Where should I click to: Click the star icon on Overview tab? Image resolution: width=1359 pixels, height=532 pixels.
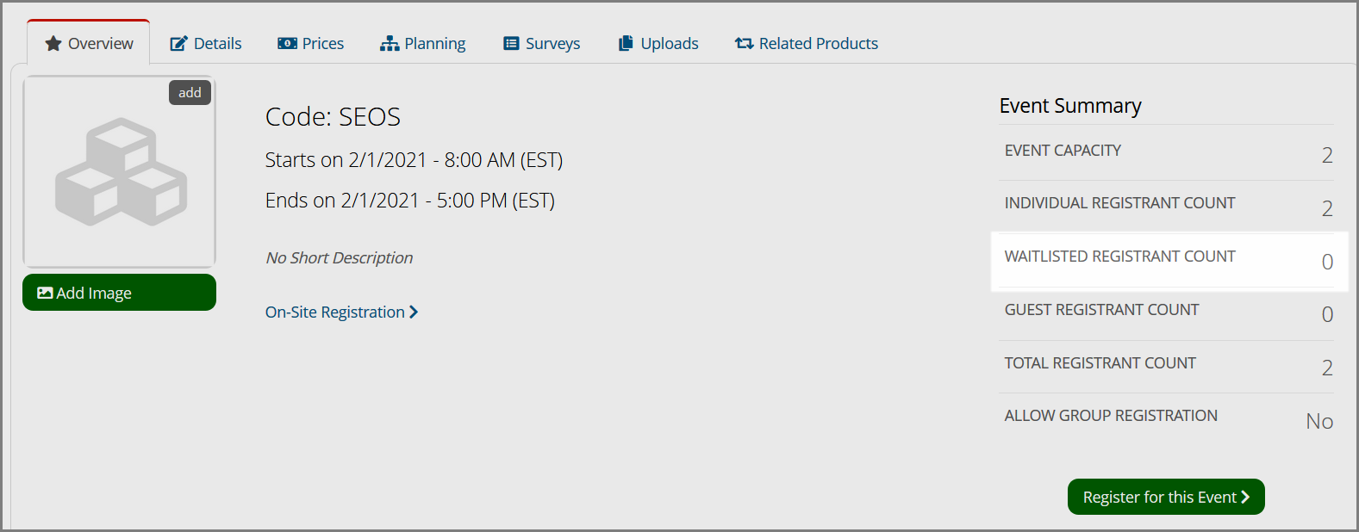coord(53,43)
